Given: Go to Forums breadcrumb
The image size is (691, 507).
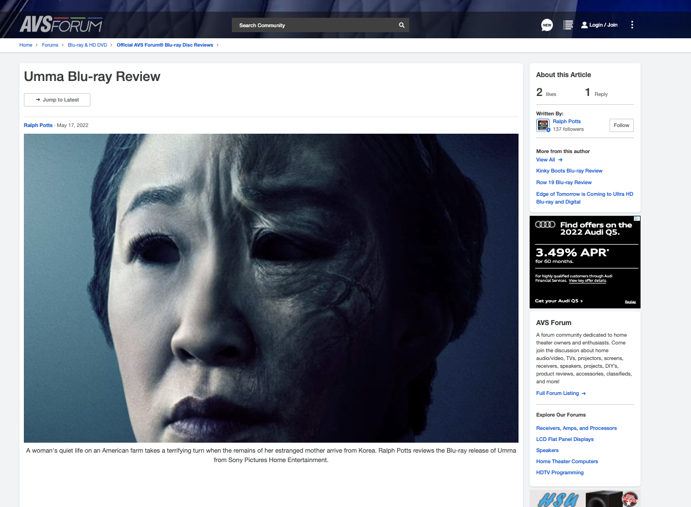Looking at the screenshot, I should point(50,45).
